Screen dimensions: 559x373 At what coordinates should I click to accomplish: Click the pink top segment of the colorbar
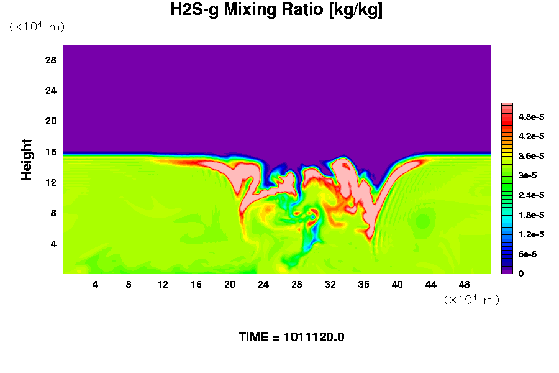[507, 106]
